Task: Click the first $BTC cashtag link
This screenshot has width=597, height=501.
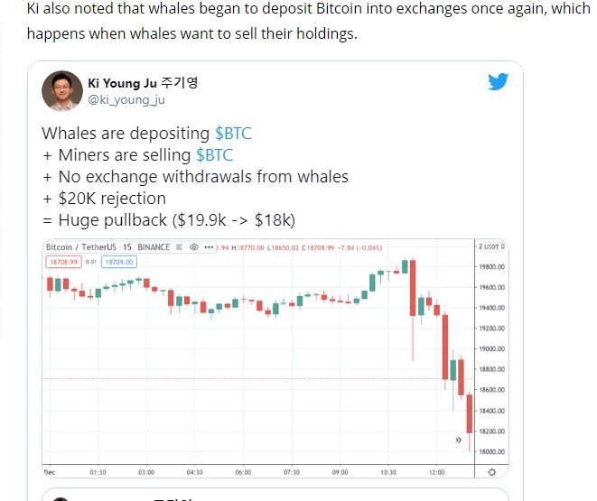Action: click(x=233, y=134)
